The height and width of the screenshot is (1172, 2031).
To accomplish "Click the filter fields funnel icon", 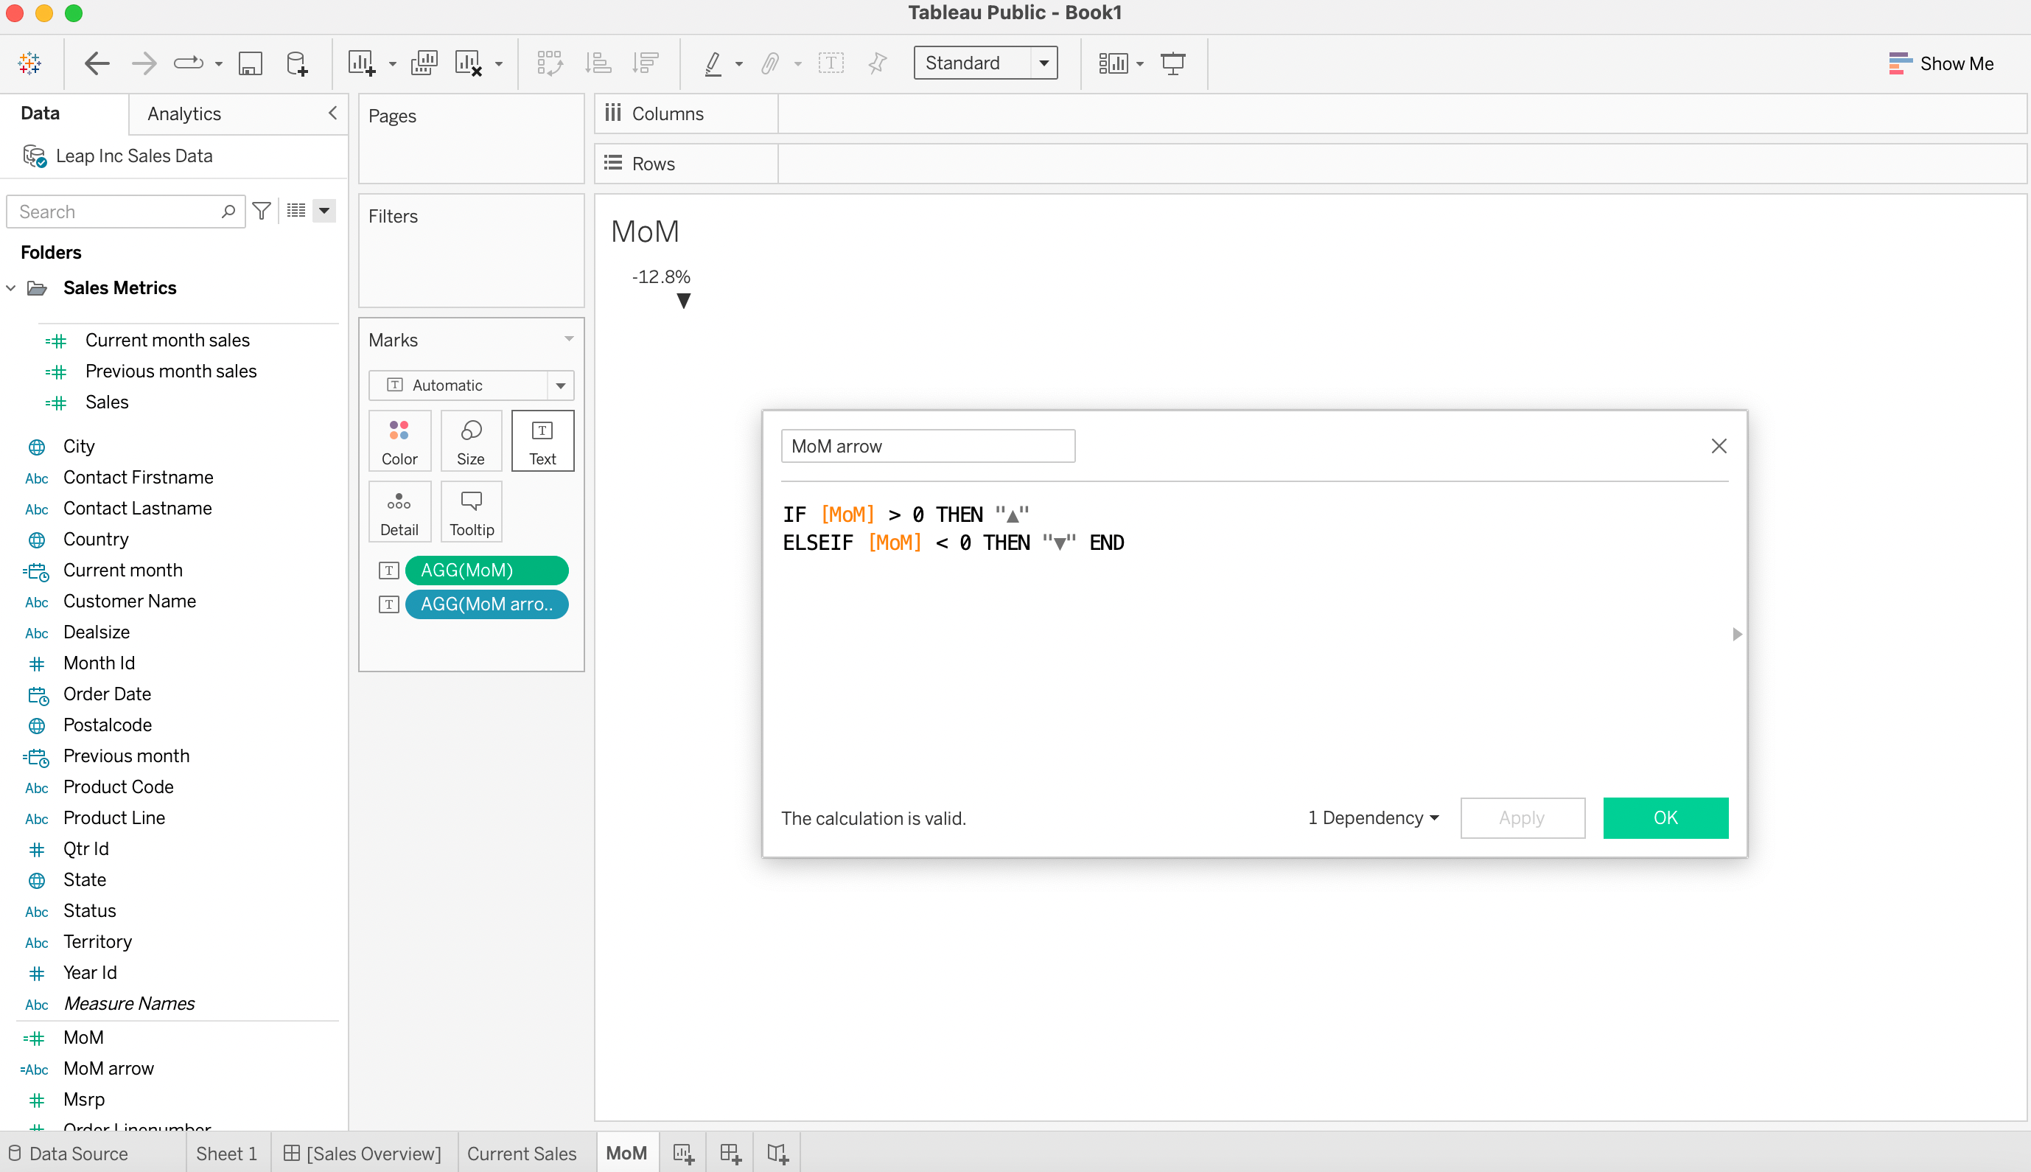I will click(x=262, y=211).
